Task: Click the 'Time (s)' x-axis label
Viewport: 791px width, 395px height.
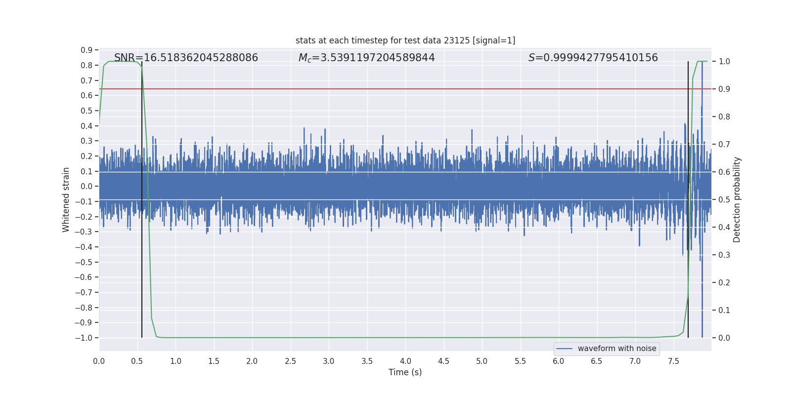Action: click(405, 372)
